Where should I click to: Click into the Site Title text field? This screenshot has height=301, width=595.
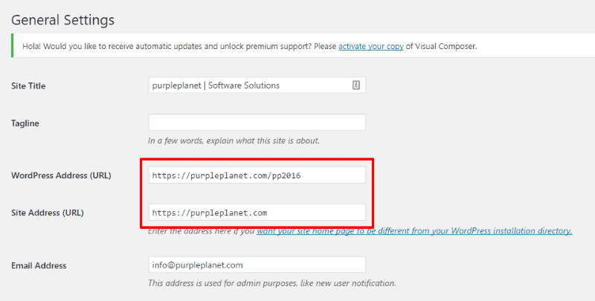249,85
